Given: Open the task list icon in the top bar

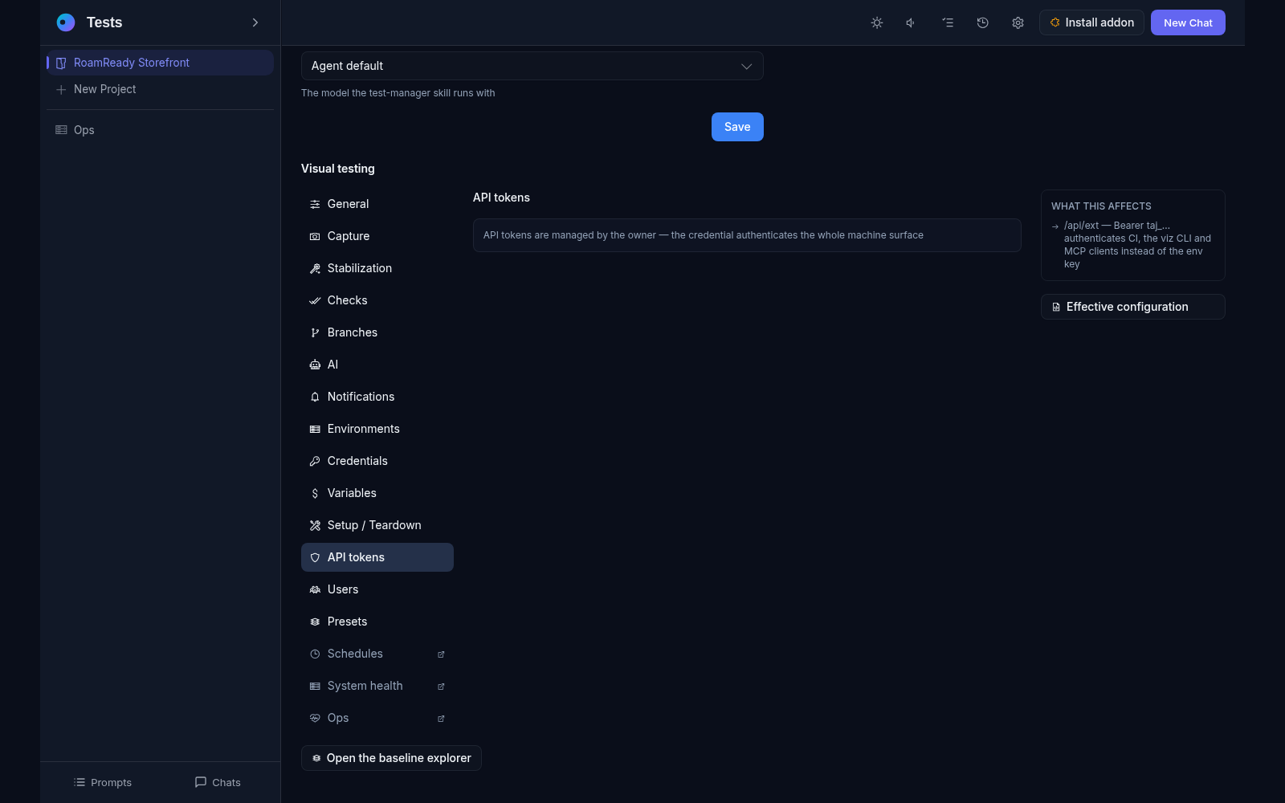Looking at the screenshot, I should coord(948,22).
